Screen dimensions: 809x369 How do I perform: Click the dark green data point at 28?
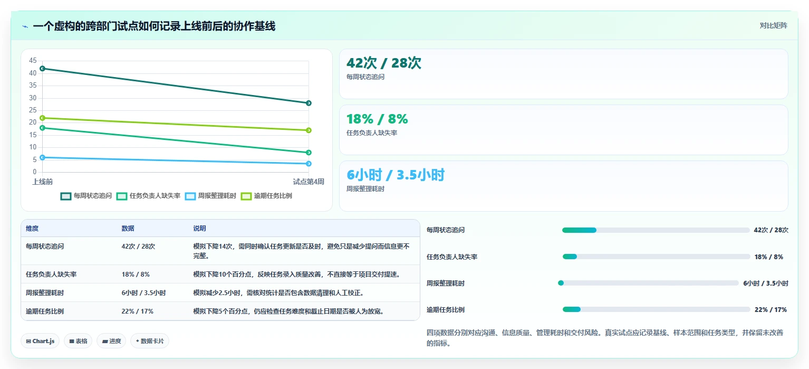309,103
